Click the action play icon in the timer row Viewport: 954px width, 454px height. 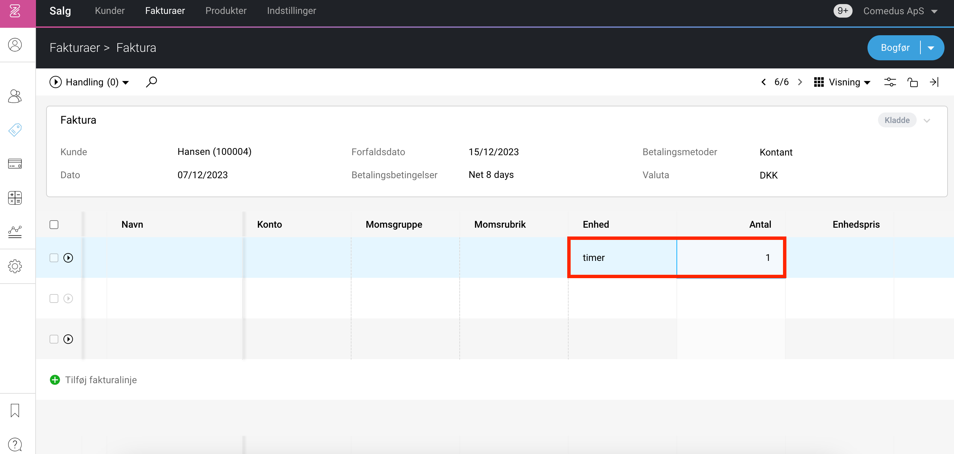(68, 258)
